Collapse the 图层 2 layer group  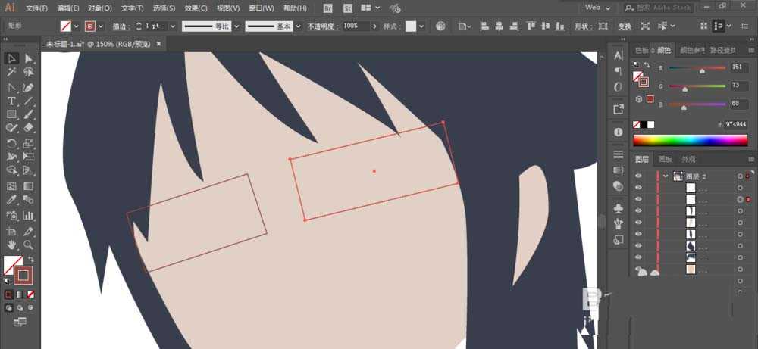point(666,176)
